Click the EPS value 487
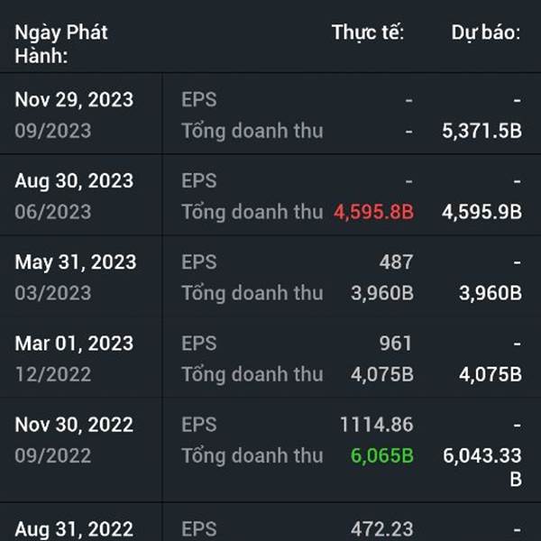541x541 pixels. click(x=396, y=261)
